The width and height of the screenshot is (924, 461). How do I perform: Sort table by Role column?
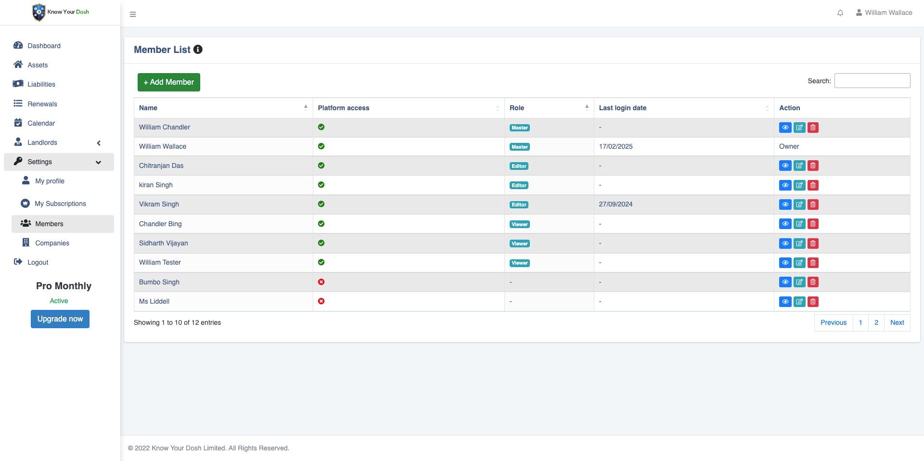pyautogui.click(x=549, y=108)
